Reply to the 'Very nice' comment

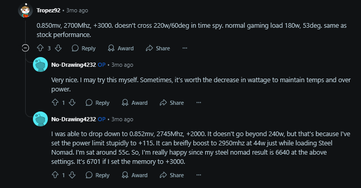pos(97,103)
